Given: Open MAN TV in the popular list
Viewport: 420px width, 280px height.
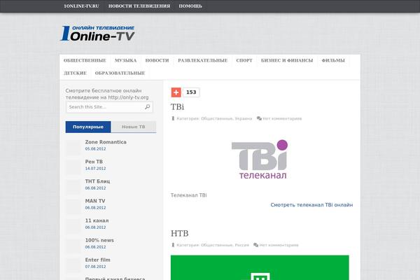Looking at the screenshot, I should [x=95, y=201].
